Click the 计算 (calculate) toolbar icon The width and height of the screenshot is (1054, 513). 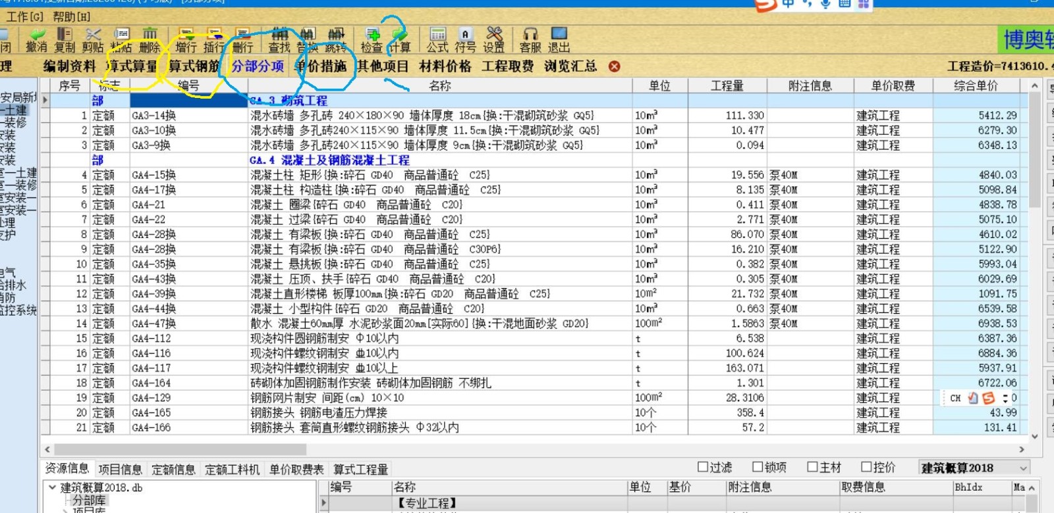click(x=400, y=39)
